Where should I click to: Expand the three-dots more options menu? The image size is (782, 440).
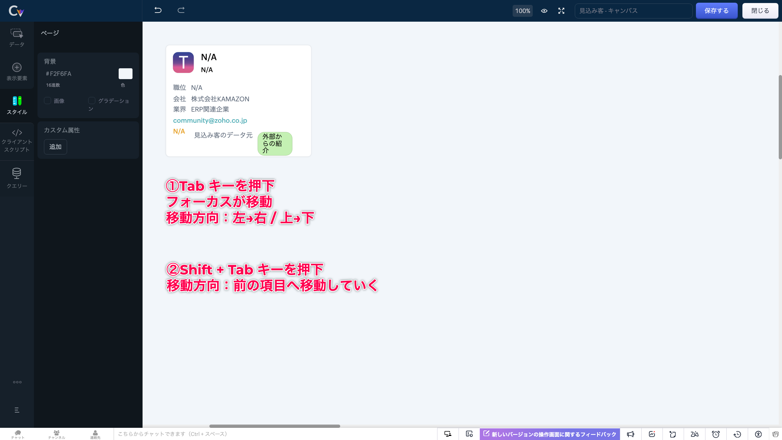click(x=17, y=382)
